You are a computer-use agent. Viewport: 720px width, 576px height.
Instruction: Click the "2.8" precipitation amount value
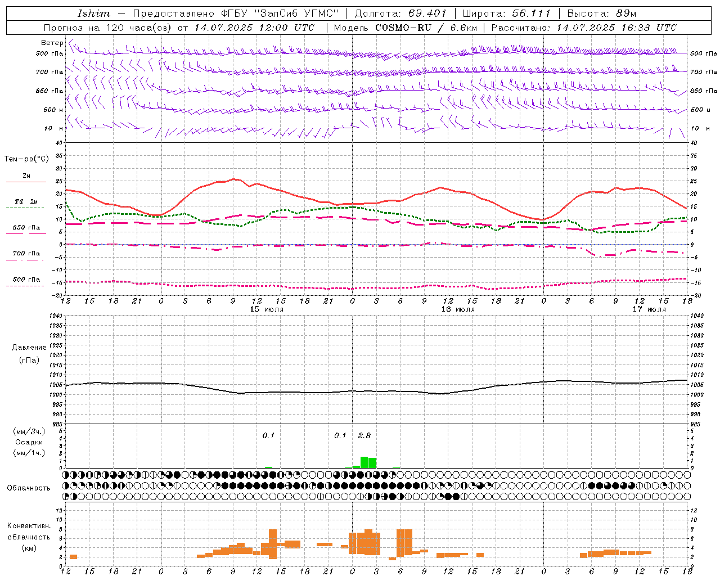pos(364,435)
